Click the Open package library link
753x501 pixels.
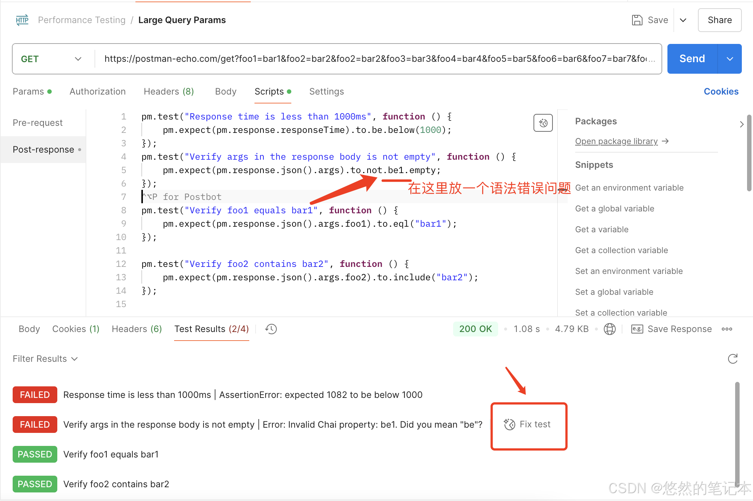pyautogui.click(x=616, y=141)
